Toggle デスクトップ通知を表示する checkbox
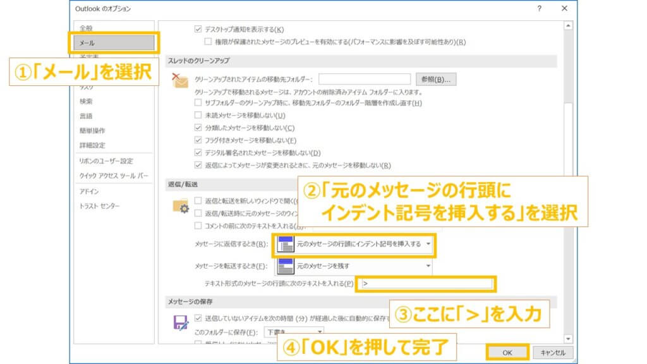 click(198, 29)
